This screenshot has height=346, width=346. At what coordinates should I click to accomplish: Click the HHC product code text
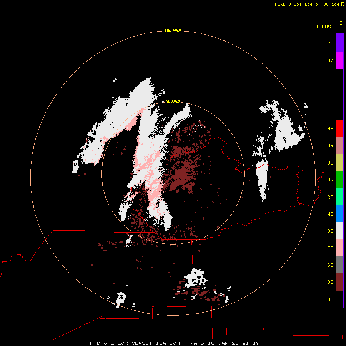(338, 23)
